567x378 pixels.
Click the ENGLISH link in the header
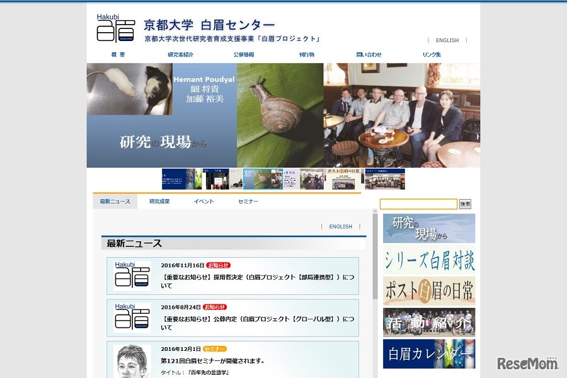[447, 40]
